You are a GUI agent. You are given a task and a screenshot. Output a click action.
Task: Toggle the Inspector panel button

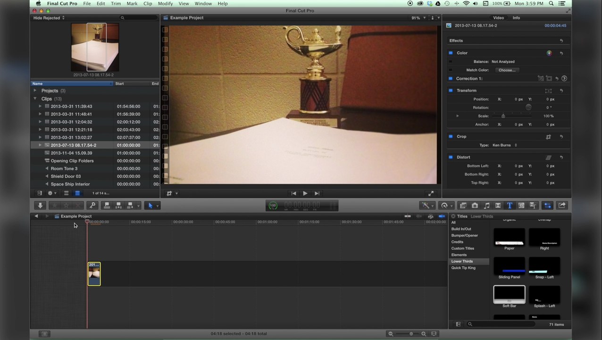click(x=547, y=205)
